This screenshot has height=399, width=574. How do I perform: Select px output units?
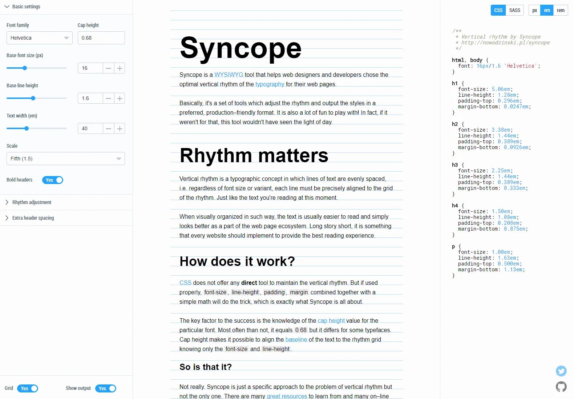coord(534,10)
